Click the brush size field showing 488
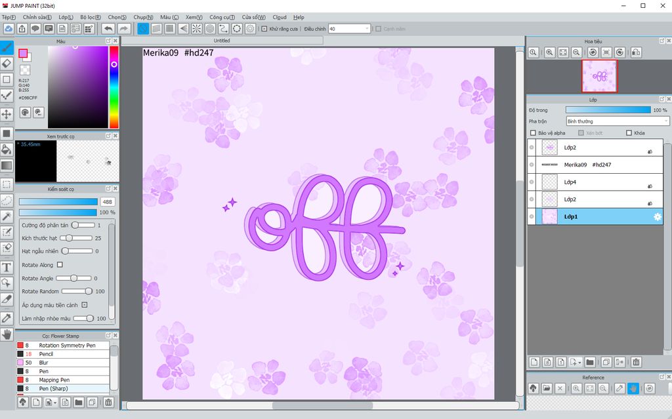The width and height of the screenshot is (672, 419). click(x=107, y=202)
